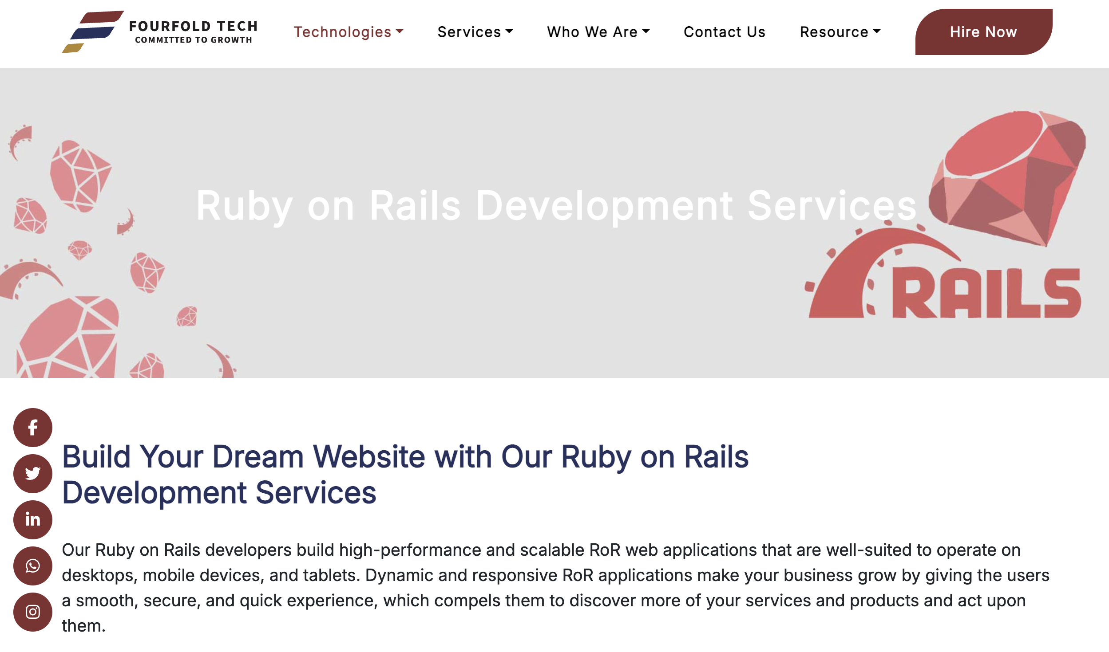Open the Instagram social icon
Screen dimensions: 1109x652
coord(33,612)
